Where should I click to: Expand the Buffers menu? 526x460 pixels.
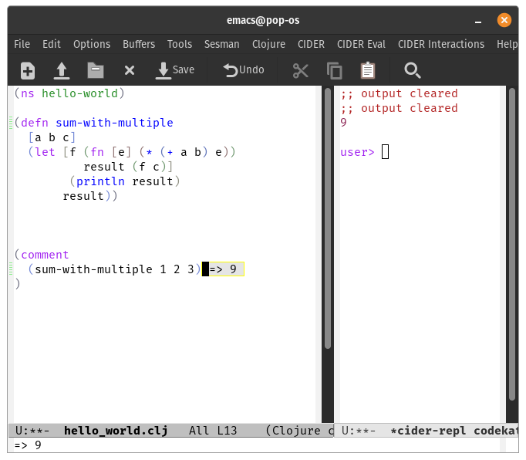point(139,44)
